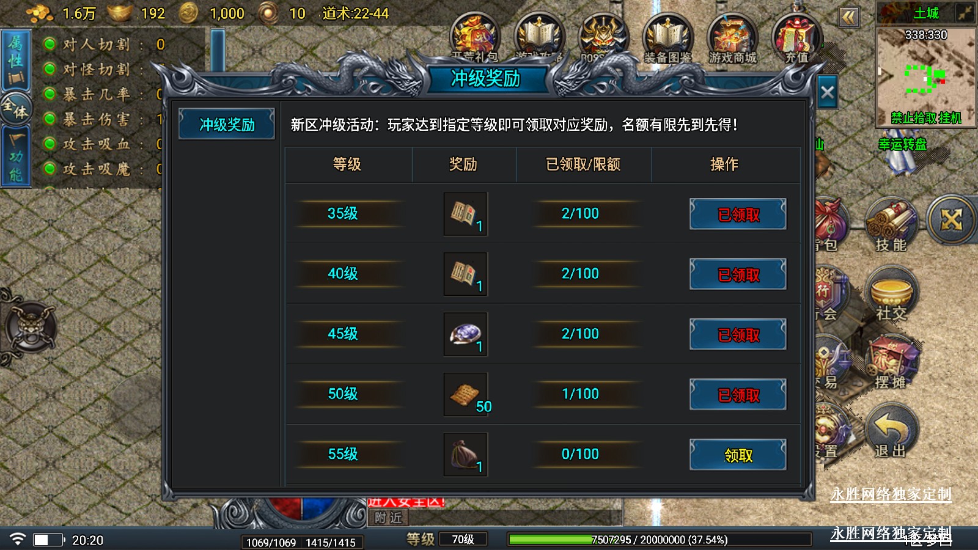Open the 游戏商城 shop icon
Image resolution: width=978 pixels, height=550 pixels.
point(732,38)
